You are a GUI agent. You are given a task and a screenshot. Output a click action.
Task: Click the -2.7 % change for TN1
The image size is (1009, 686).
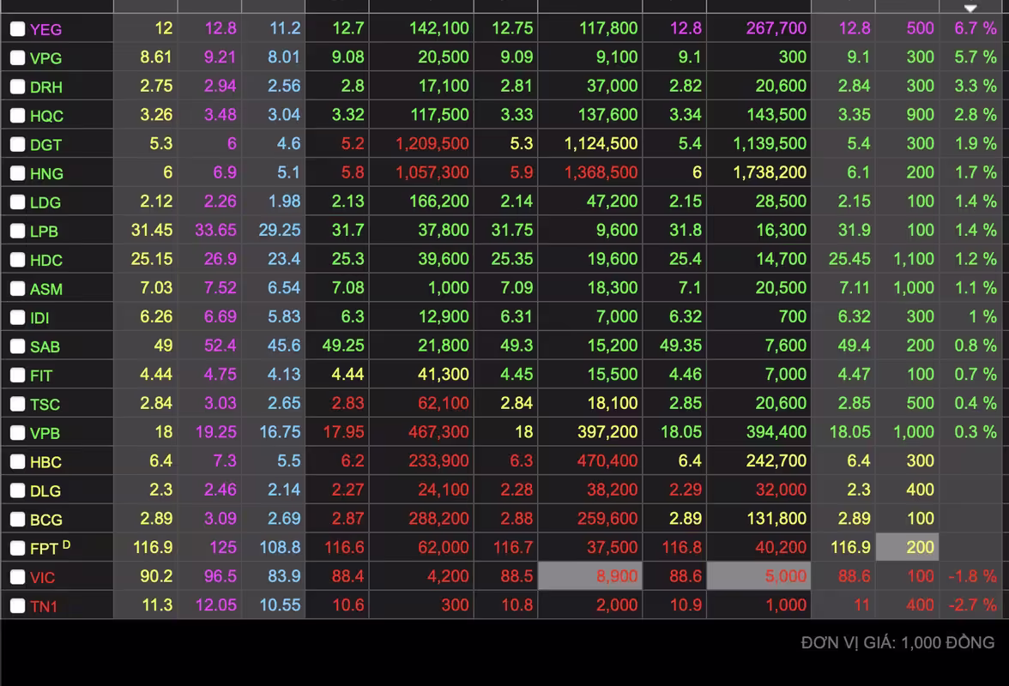pyautogui.click(x=972, y=605)
